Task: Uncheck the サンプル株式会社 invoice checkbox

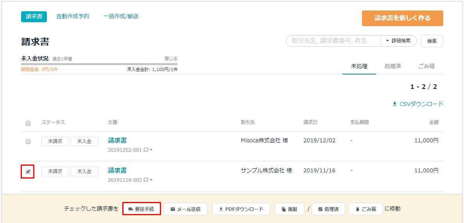Action: 29,172
